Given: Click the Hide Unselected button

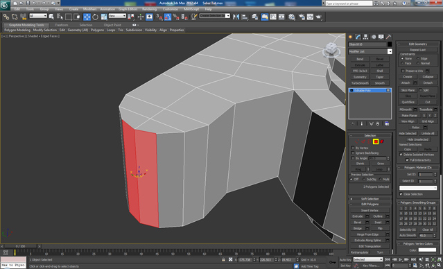Looking at the screenshot, I should [x=418, y=139].
